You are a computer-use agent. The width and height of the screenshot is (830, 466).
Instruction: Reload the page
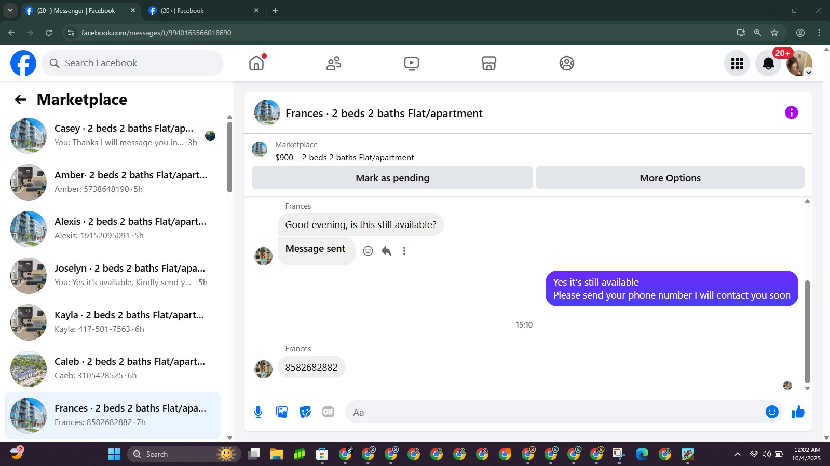point(49,33)
